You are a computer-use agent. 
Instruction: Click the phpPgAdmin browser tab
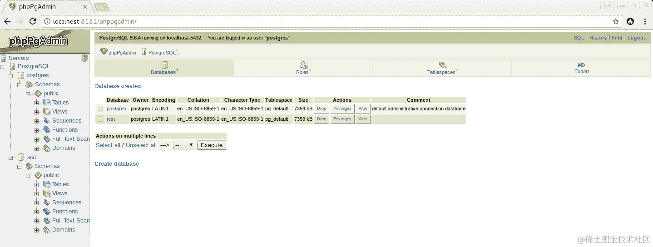coord(47,7)
